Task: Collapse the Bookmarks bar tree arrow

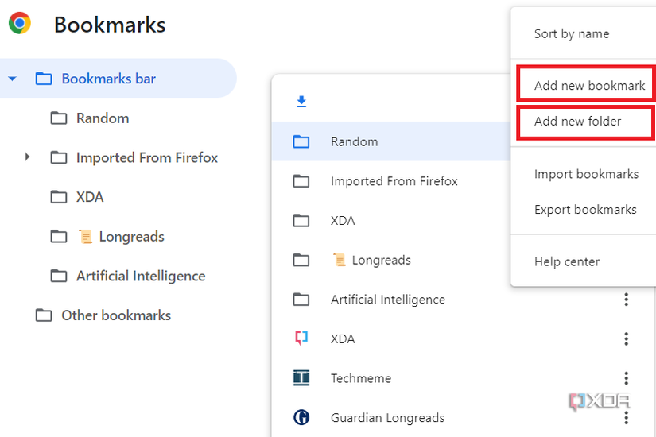Action: click(13, 79)
